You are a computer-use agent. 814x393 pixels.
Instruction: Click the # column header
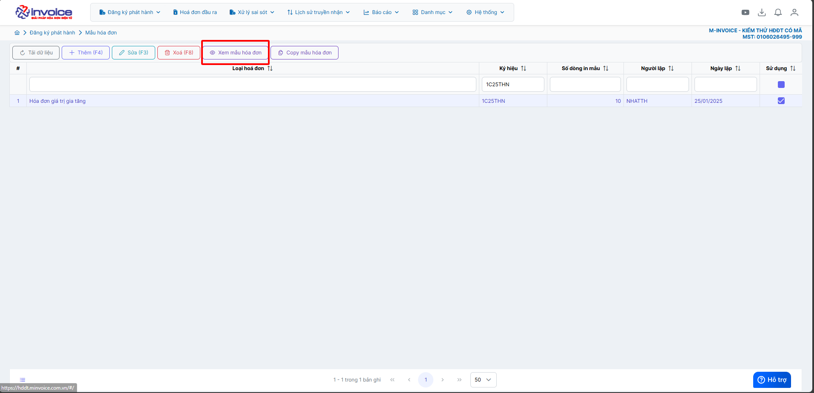(x=18, y=68)
